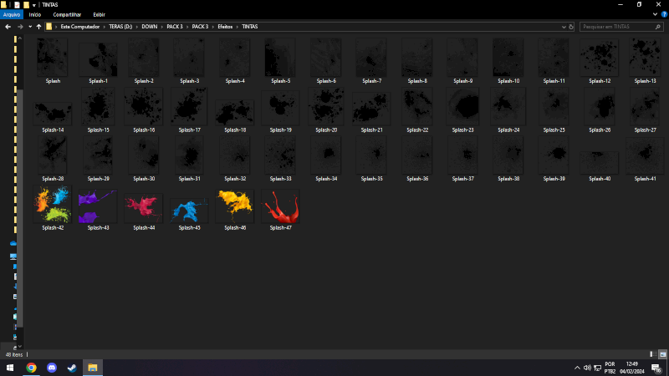Open the blue help icon
Screen dimensions: 669x376
(663, 14)
